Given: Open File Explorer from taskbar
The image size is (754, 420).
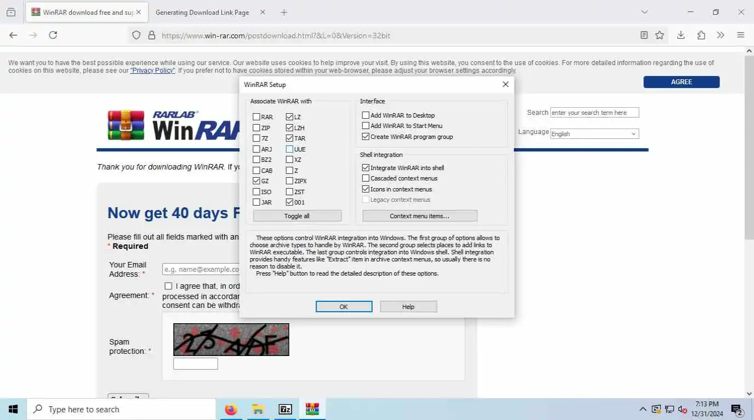Looking at the screenshot, I should point(258,409).
